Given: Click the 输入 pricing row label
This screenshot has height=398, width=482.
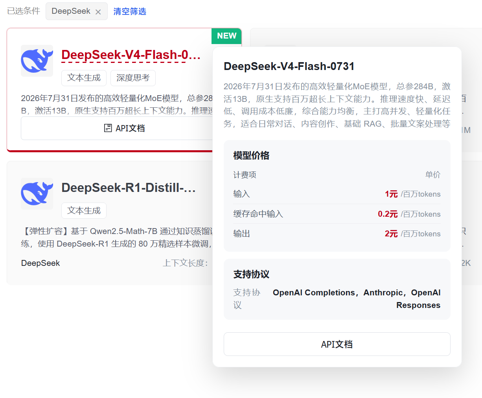Looking at the screenshot, I should (241, 194).
